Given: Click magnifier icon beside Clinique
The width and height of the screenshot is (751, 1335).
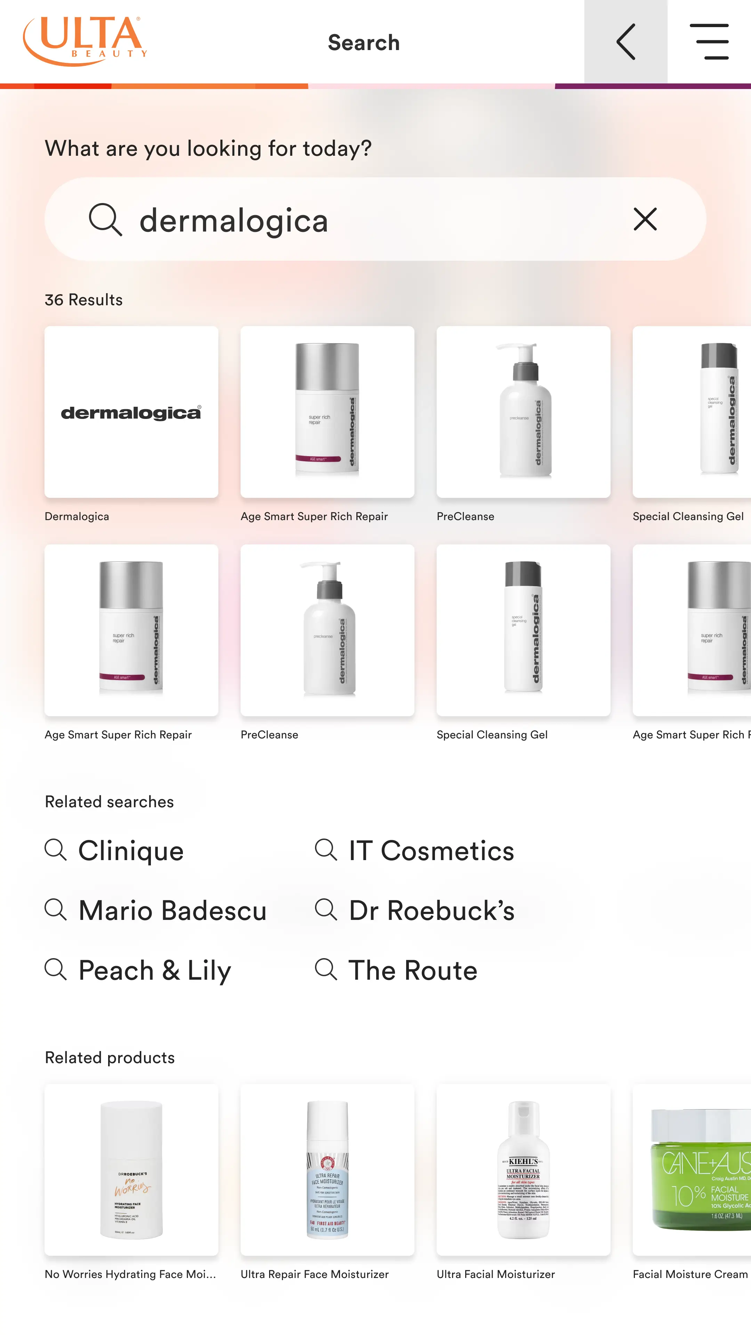Looking at the screenshot, I should (56, 850).
